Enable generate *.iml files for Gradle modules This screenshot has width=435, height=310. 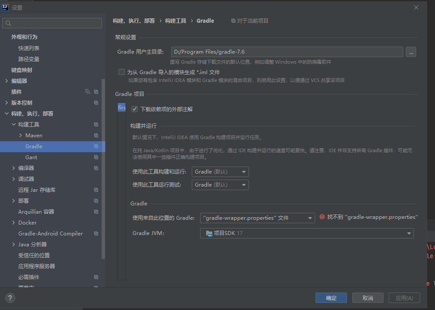pyautogui.click(x=122, y=72)
